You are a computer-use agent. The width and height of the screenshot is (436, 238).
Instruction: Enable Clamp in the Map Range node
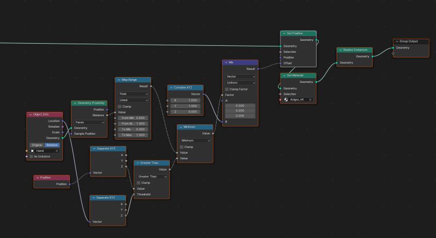click(x=120, y=106)
